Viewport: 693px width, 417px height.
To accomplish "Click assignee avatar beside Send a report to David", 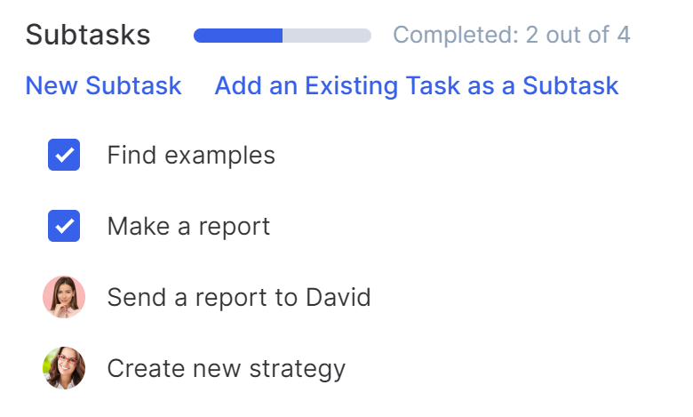I will coord(64,297).
